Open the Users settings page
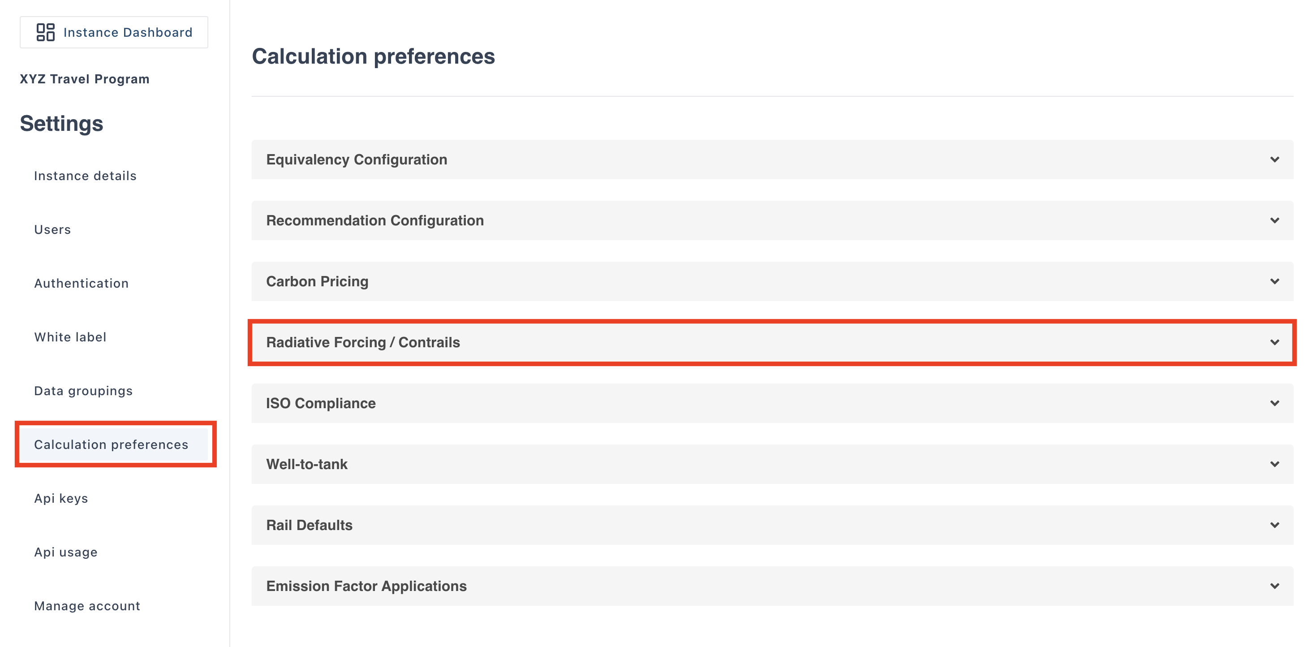This screenshot has height=647, width=1308. point(52,229)
